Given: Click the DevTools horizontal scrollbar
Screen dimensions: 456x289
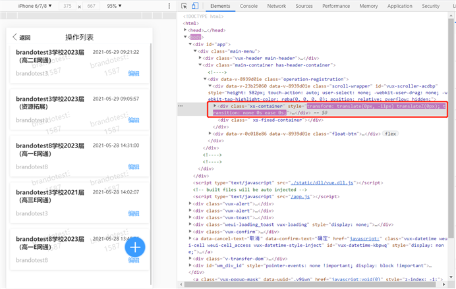Looking at the screenshot, I should tap(310, 284).
